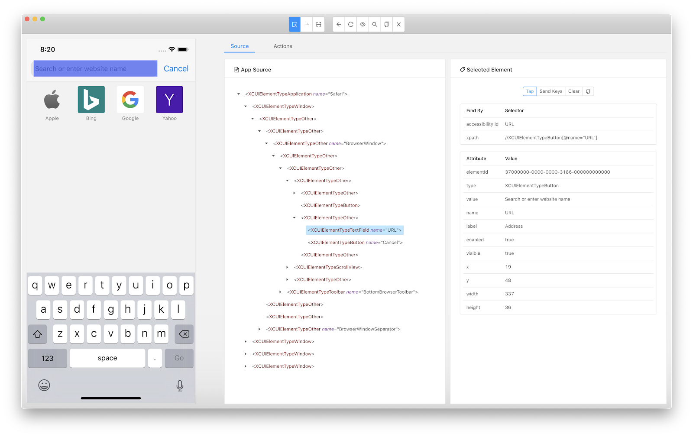Click the accessibility id selector value URL
Viewport: 693px width, 437px height.
509,124
